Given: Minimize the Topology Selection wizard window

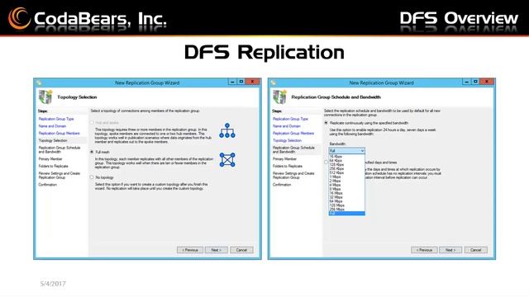Looking at the screenshot, I should pos(232,82).
